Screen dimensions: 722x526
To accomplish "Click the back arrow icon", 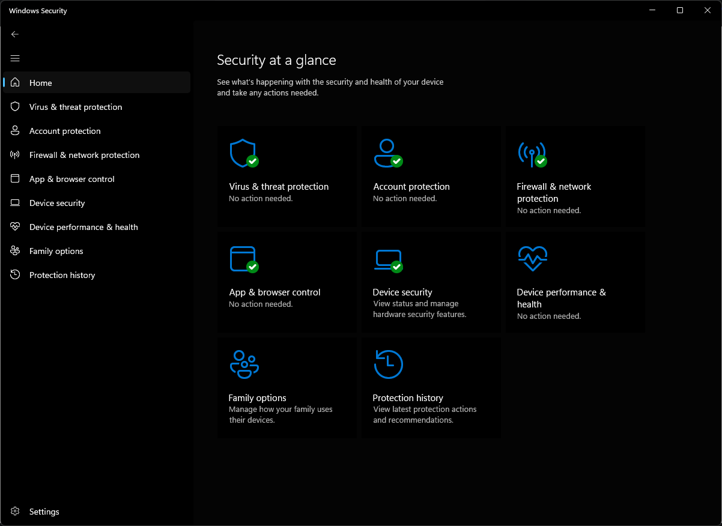I will [x=15, y=34].
